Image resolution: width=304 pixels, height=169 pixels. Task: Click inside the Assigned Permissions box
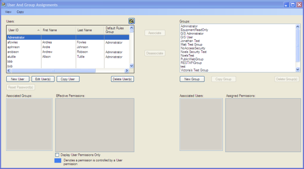263,125
